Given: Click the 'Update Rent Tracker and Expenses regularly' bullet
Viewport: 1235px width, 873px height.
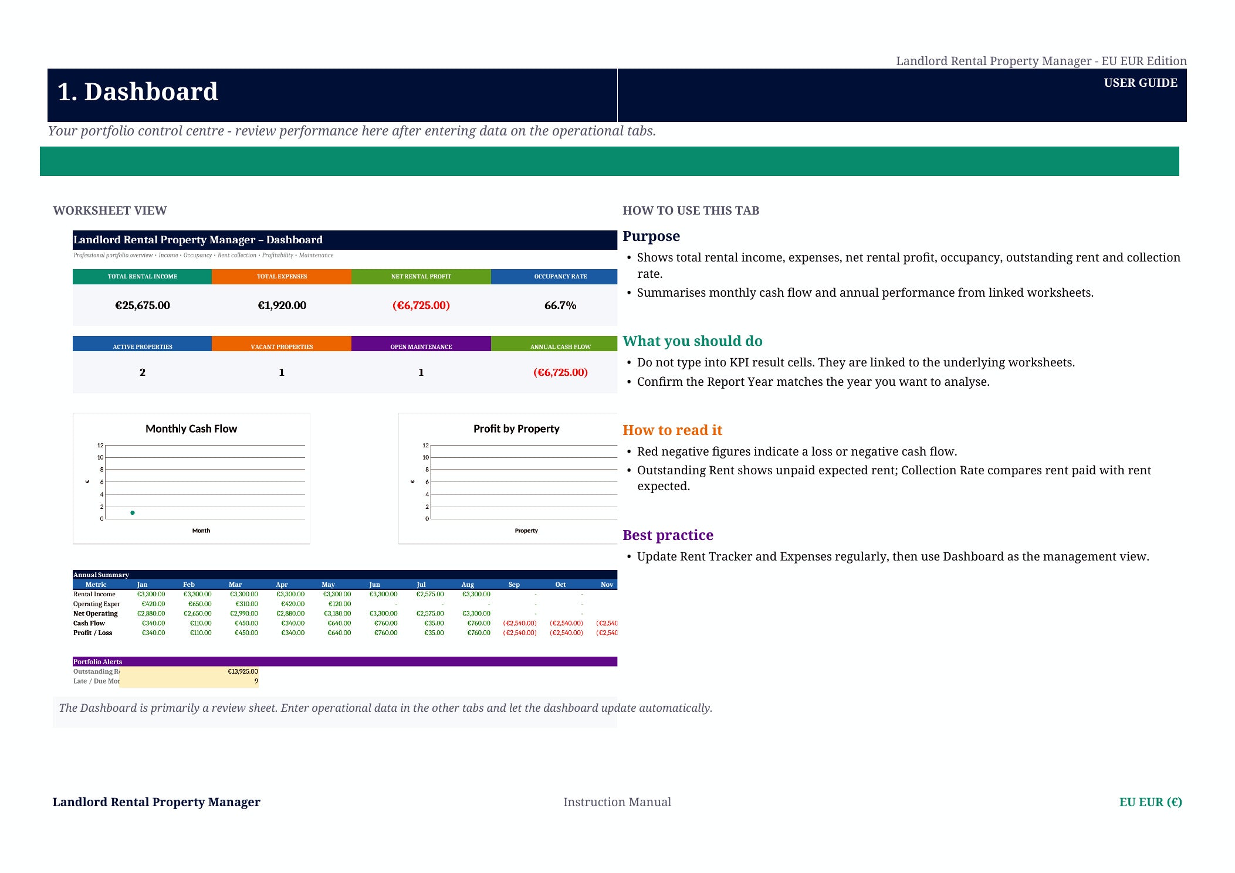Looking at the screenshot, I should (x=893, y=556).
